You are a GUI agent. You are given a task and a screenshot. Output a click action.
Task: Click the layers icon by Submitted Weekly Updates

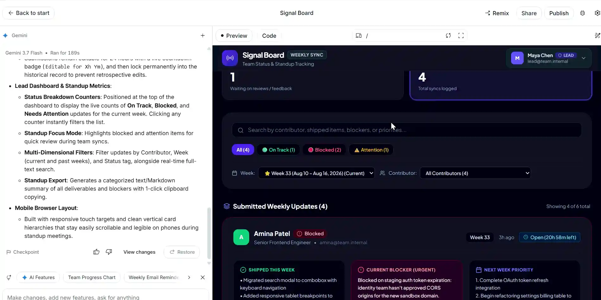227,206
